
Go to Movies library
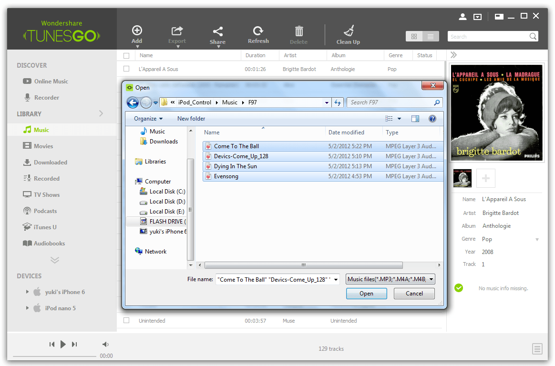coord(38,146)
